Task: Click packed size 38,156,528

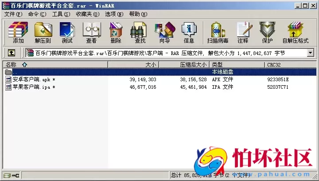Action: [x=193, y=79]
